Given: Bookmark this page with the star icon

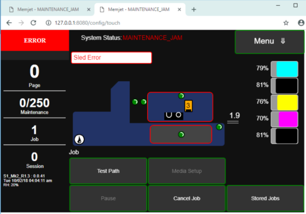Looking at the screenshot, I should pos(286,23).
